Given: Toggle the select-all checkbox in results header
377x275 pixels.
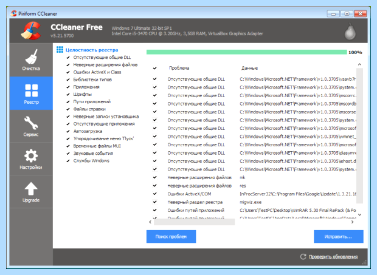Looking at the screenshot, I should [155, 68].
